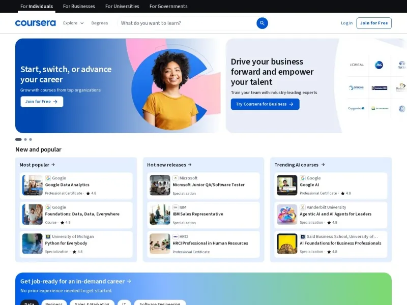Click the Petrobras company logo
The width and height of the screenshot is (407, 305).
pos(380,108)
